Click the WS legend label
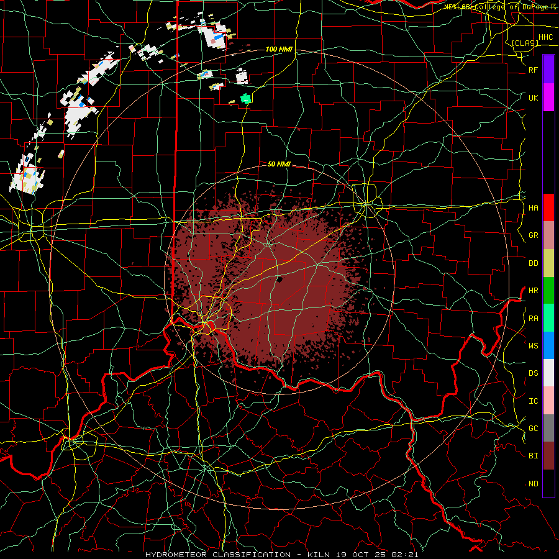Screen dimensions: 559x559 [x=534, y=346]
